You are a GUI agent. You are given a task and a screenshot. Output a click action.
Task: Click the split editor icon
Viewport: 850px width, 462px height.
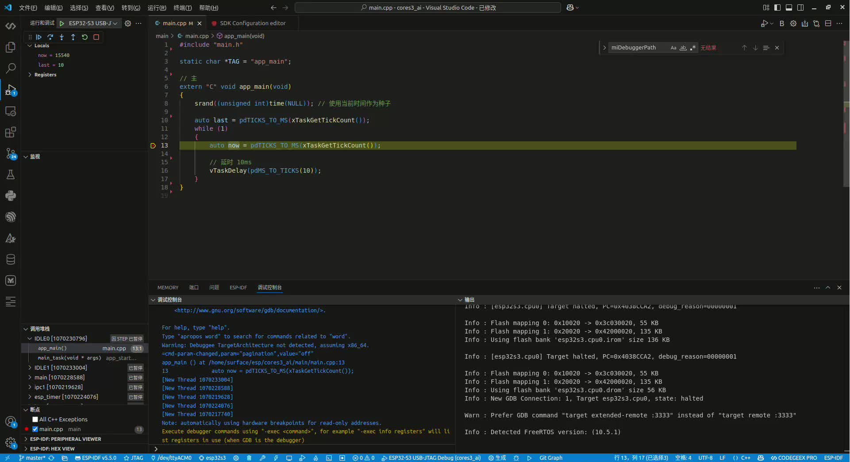click(x=828, y=23)
